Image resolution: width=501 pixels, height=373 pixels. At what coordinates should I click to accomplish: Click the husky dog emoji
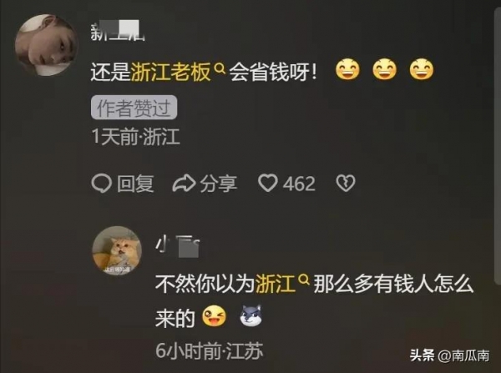coord(251,315)
